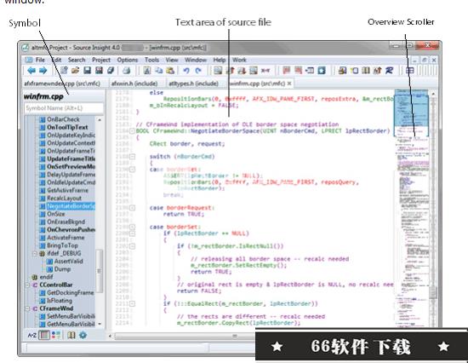The height and width of the screenshot is (363, 468).
Task: Open the Tools menu
Action: [x=151, y=60]
